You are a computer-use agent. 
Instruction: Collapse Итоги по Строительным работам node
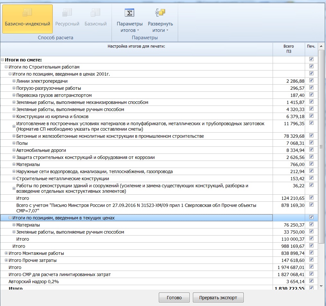6,67
